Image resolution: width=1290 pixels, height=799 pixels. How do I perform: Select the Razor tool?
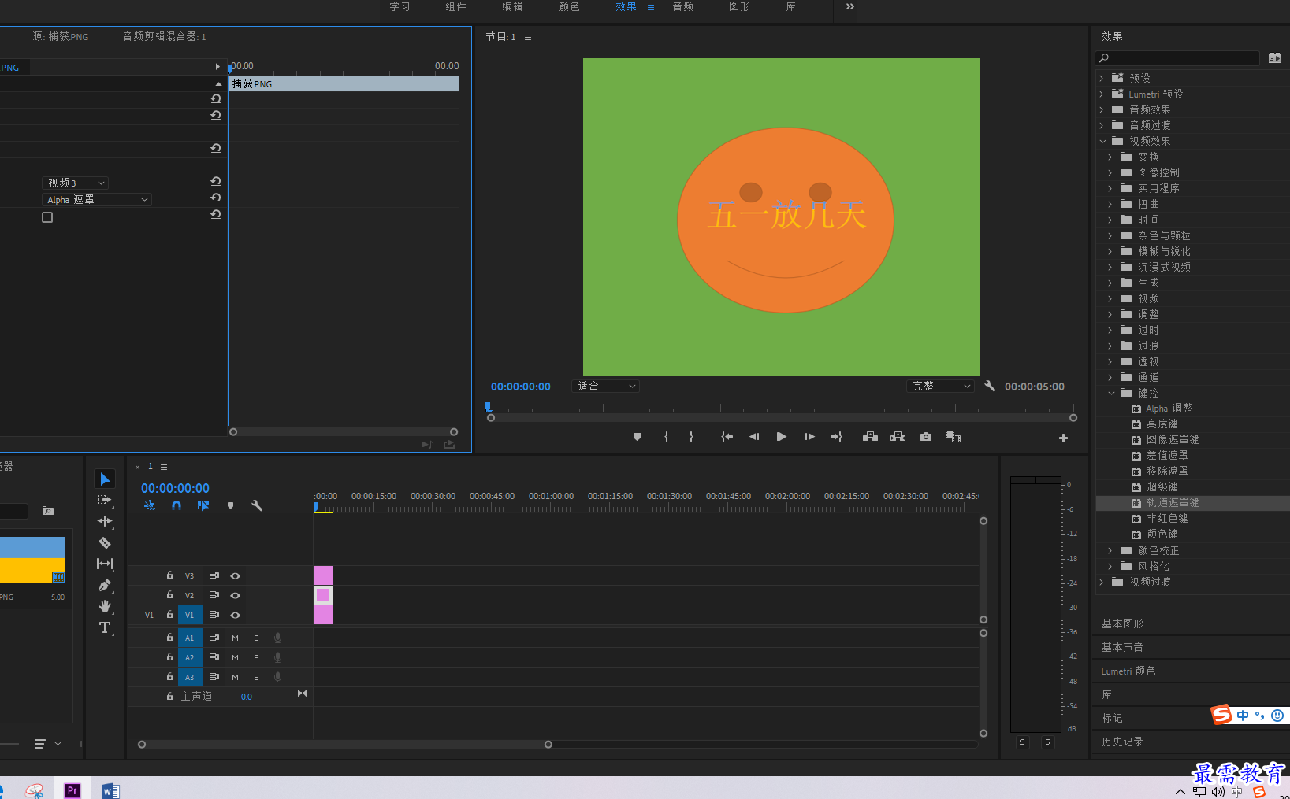click(105, 542)
